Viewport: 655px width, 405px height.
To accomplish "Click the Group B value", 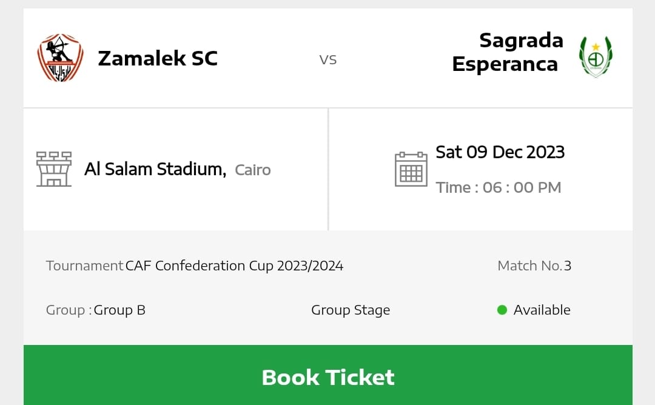I will (x=119, y=310).
